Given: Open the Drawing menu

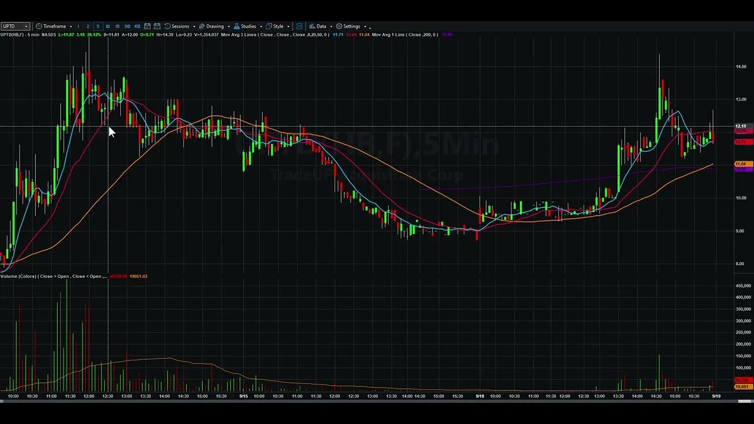Looking at the screenshot, I should point(215,26).
